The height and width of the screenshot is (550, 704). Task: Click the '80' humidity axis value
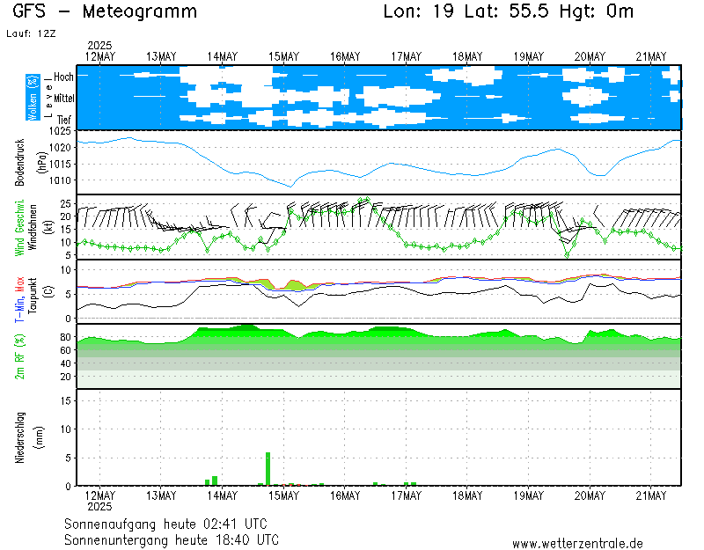click(65, 337)
